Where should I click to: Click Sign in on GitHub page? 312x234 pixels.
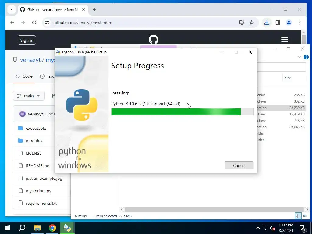(x=27, y=40)
